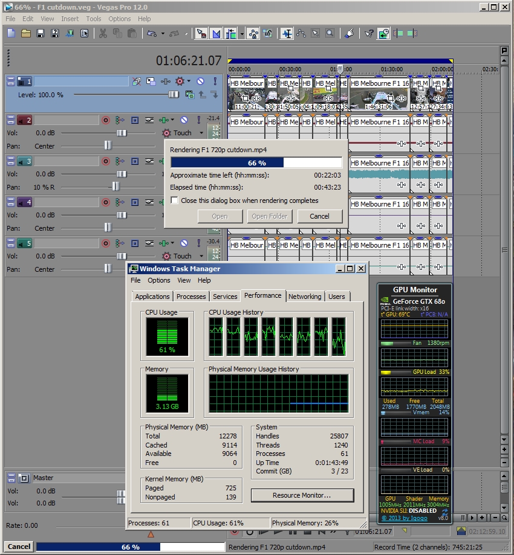This screenshot has height=555, width=514.
Task: Enable Close this dialog when rendering completes
Action: [174, 201]
